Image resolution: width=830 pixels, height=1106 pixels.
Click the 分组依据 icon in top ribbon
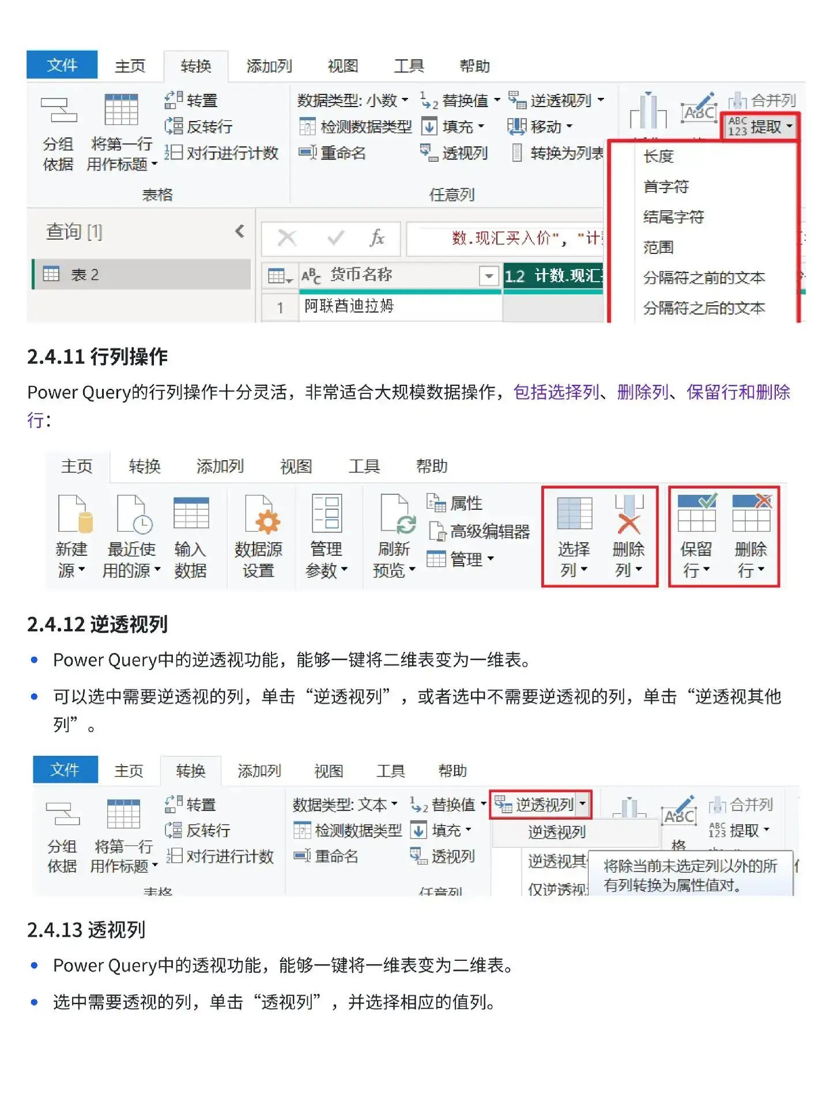[58, 111]
